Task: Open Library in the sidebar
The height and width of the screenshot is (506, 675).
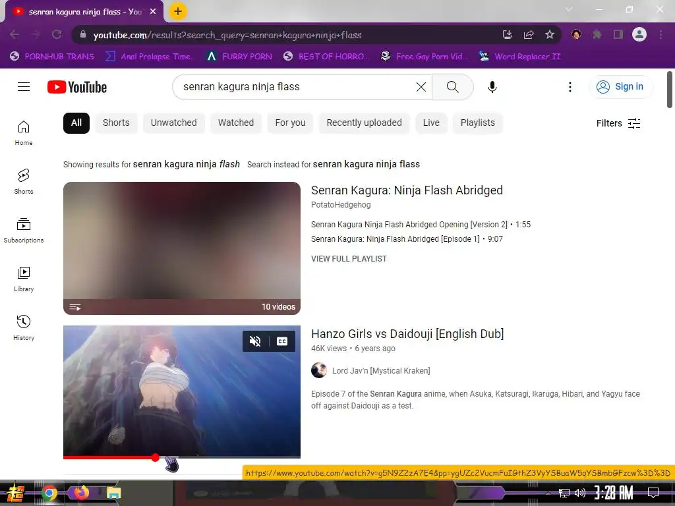Action: [x=24, y=279]
